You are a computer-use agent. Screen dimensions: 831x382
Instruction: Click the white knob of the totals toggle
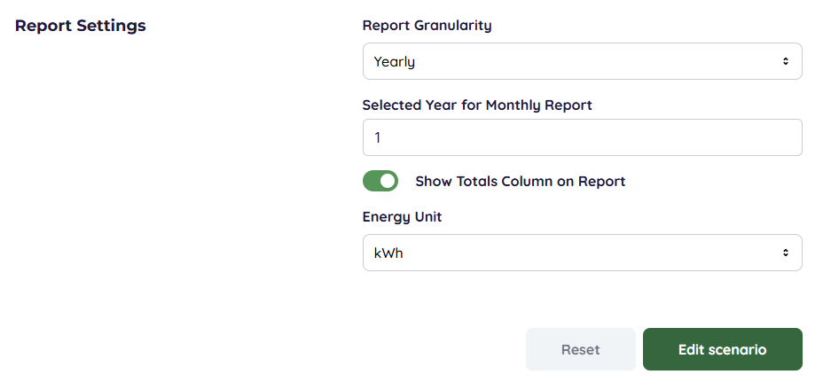[388, 181]
